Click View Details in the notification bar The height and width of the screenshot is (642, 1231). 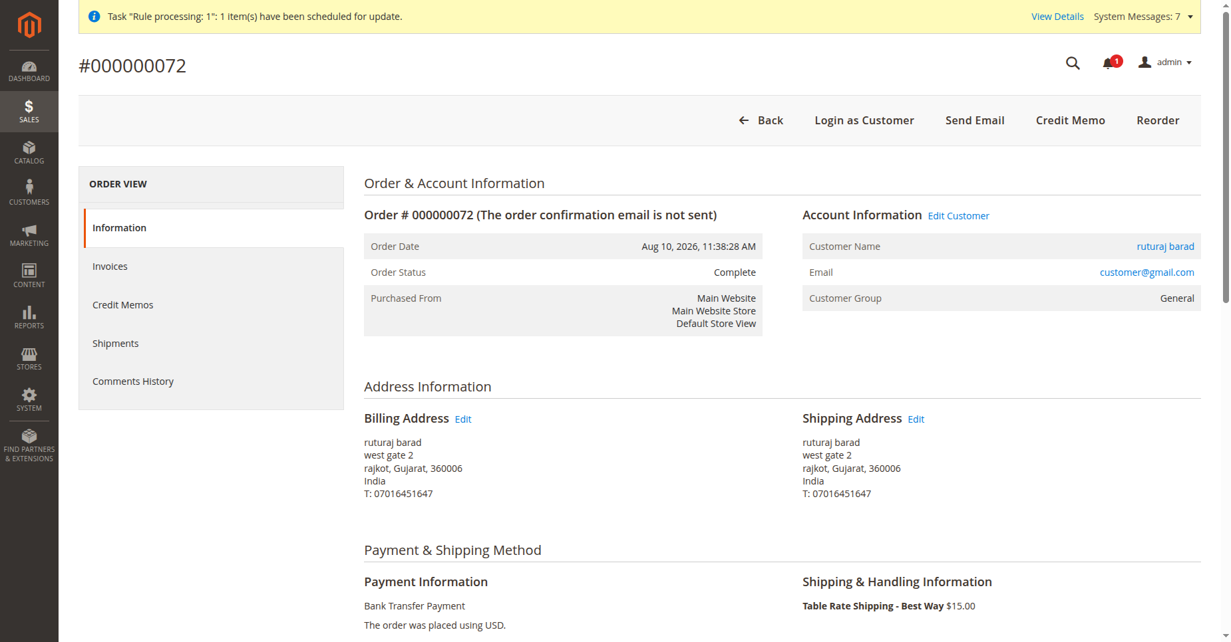(x=1057, y=17)
